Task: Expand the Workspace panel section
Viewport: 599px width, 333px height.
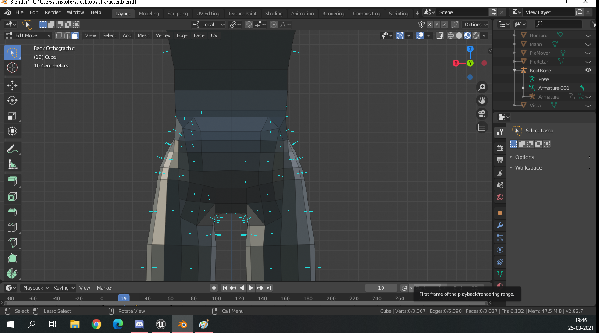Action: click(x=528, y=168)
